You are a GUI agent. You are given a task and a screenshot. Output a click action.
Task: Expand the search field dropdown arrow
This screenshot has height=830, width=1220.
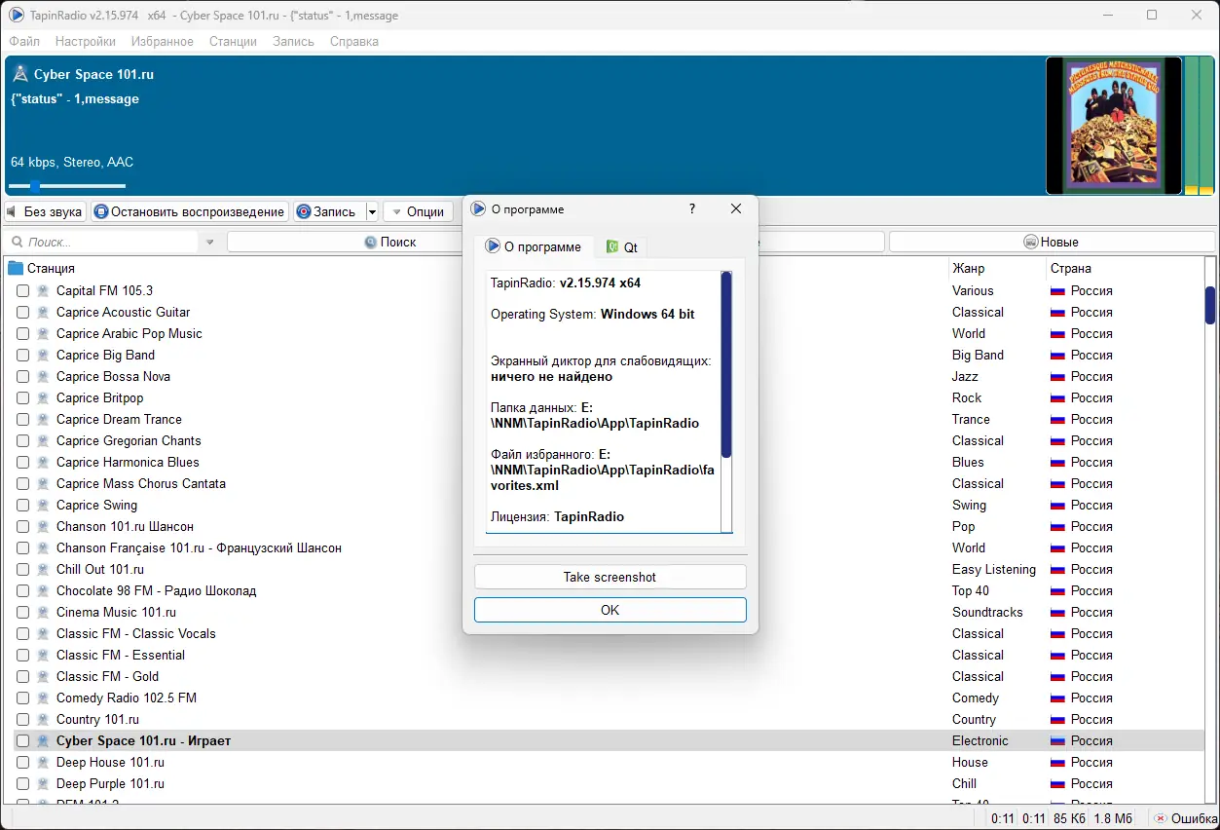click(209, 242)
